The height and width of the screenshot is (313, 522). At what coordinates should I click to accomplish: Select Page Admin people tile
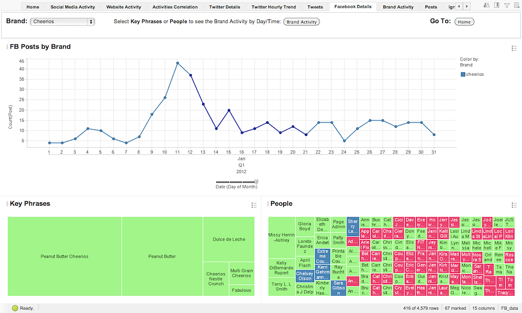pos(338,225)
